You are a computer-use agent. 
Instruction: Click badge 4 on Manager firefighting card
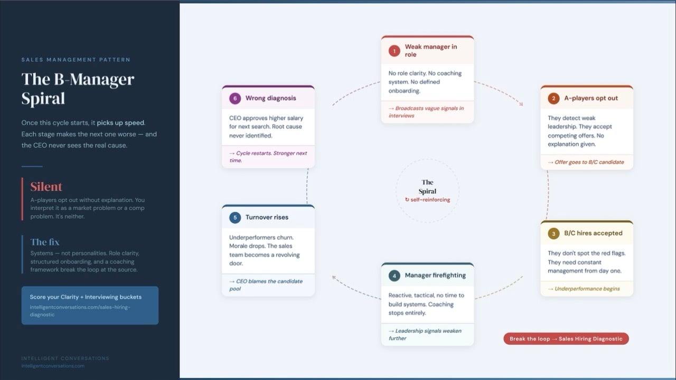(394, 275)
